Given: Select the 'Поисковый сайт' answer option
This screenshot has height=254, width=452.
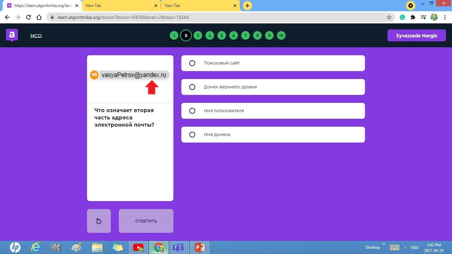Looking at the screenshot, I should pos(192,63).
